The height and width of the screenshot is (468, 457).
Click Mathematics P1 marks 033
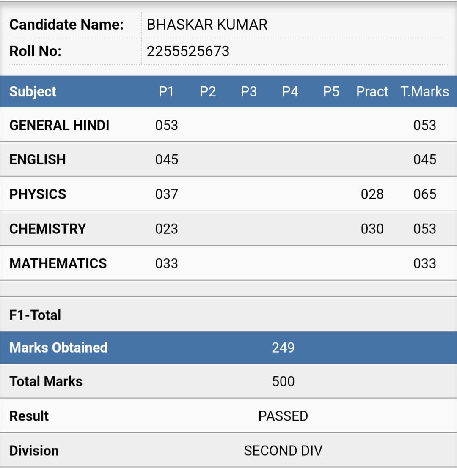click(x=167, y=263)
